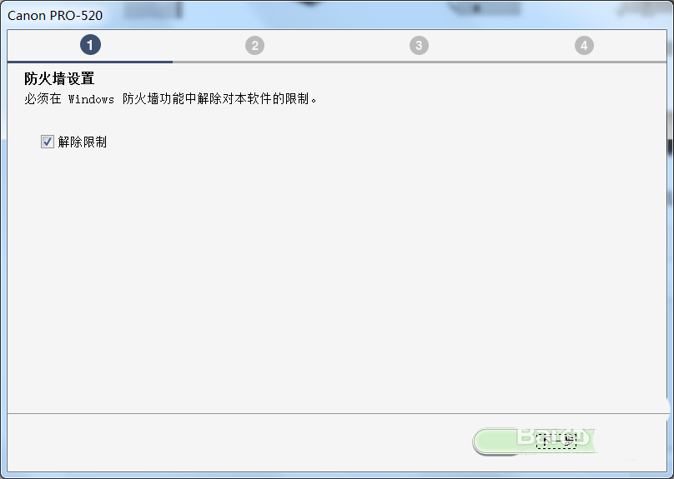Click the rounded left edge of 下一步

click(x=481, y=441)
